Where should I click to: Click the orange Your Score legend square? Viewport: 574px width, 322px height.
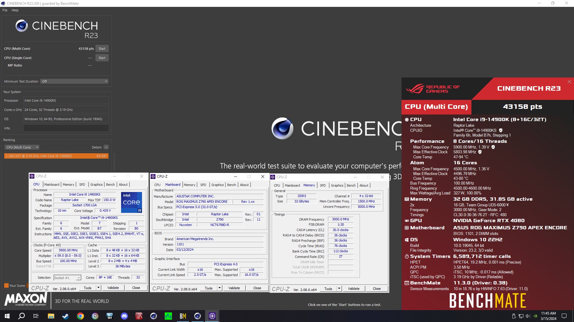(6, 286)
